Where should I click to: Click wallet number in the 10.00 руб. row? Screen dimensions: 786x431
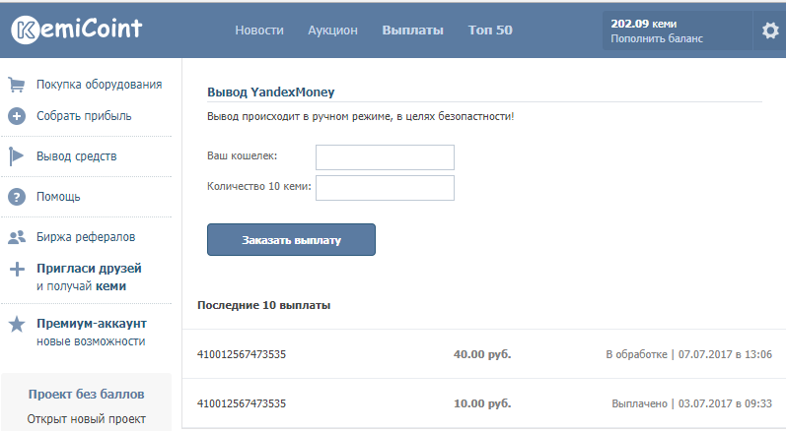[x=242, y=403]
